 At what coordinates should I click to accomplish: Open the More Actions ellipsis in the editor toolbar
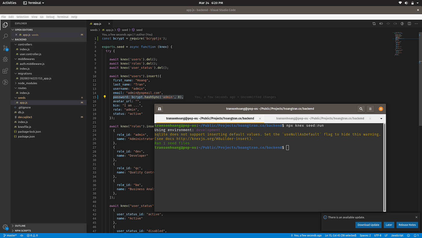coord(416,23)
